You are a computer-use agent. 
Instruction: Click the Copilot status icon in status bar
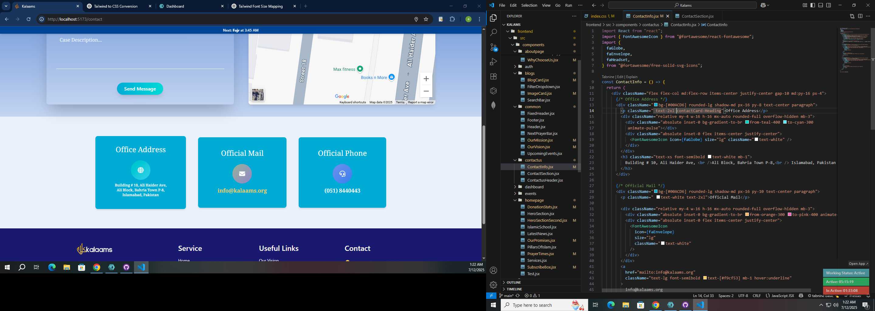pos(801,296)
